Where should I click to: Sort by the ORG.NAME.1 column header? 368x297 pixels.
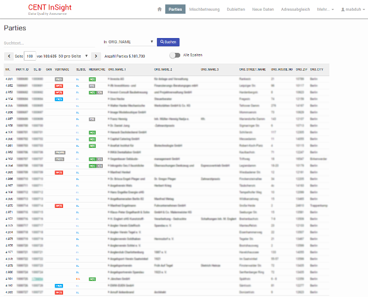[117, 69]
